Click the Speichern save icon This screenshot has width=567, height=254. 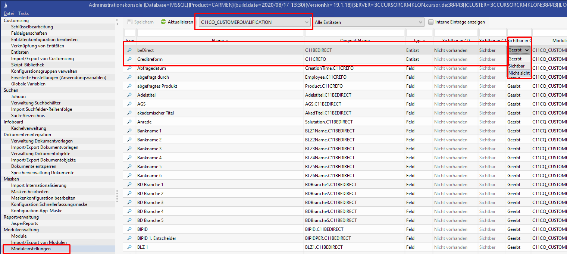click(x=130, y=22)
